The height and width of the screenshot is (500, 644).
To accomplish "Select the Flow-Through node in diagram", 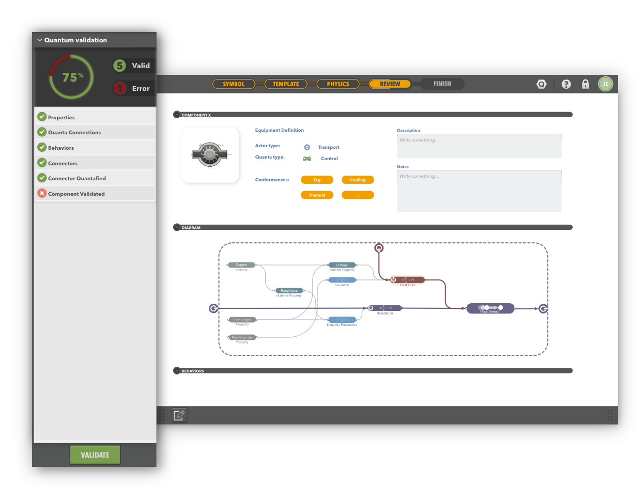I will tap(490, 308).
